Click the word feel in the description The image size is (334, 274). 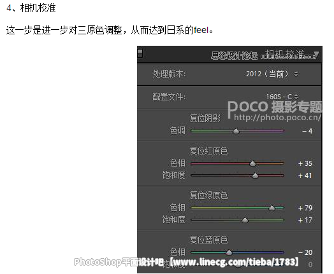tap(201, 30)
